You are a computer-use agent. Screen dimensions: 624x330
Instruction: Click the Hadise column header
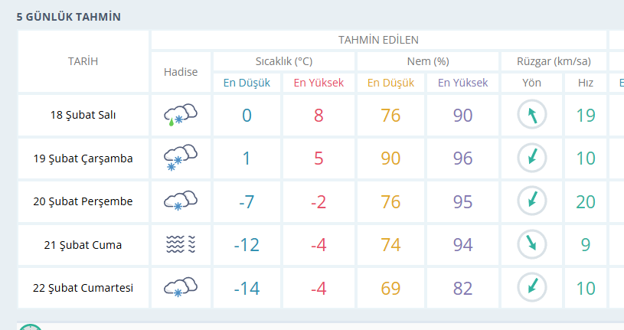(181, 72)
